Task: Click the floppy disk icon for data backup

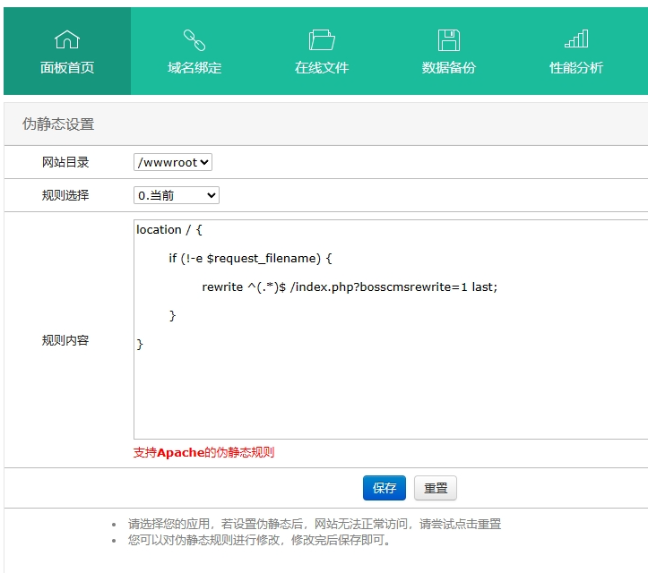Action: (449, 39)
